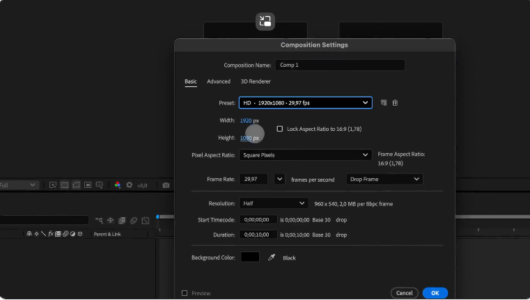Image resolution: width=530 pixels, height=300 pixels.
Task: Switch to the 3D Renderer tab
Action: 256,81
